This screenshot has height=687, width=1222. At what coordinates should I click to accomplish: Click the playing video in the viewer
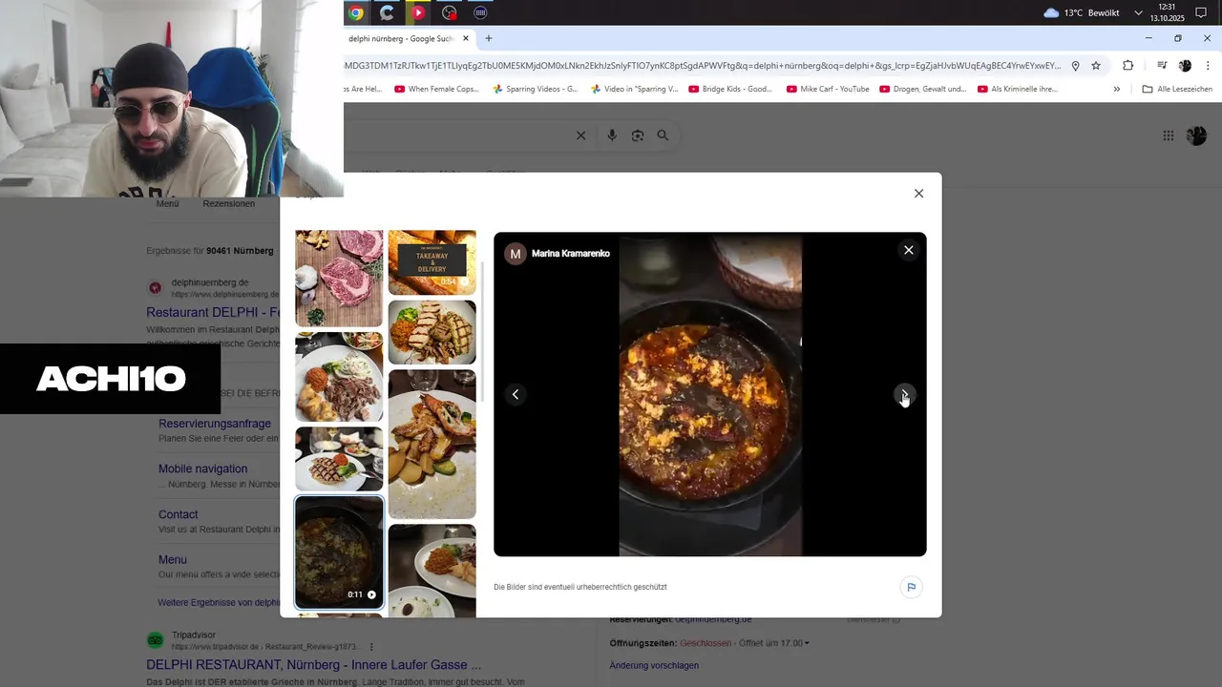pos(710,394)
